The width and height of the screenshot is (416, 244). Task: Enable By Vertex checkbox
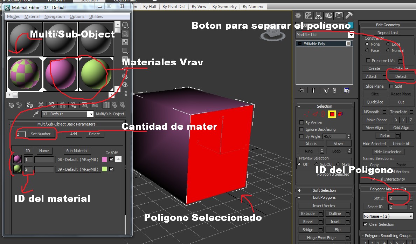tap(301, 122)
